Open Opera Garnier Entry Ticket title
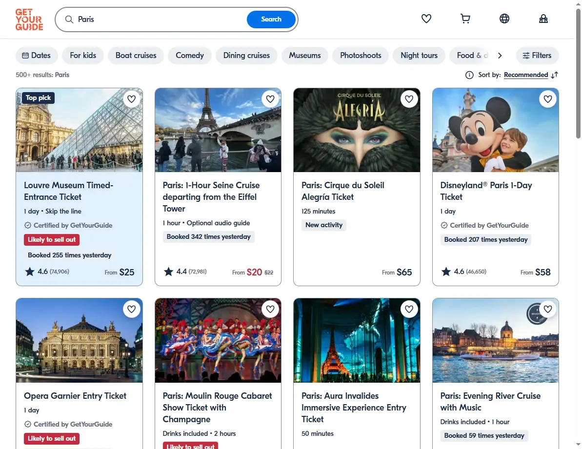582x449 pixels. [x=75, y=395]
